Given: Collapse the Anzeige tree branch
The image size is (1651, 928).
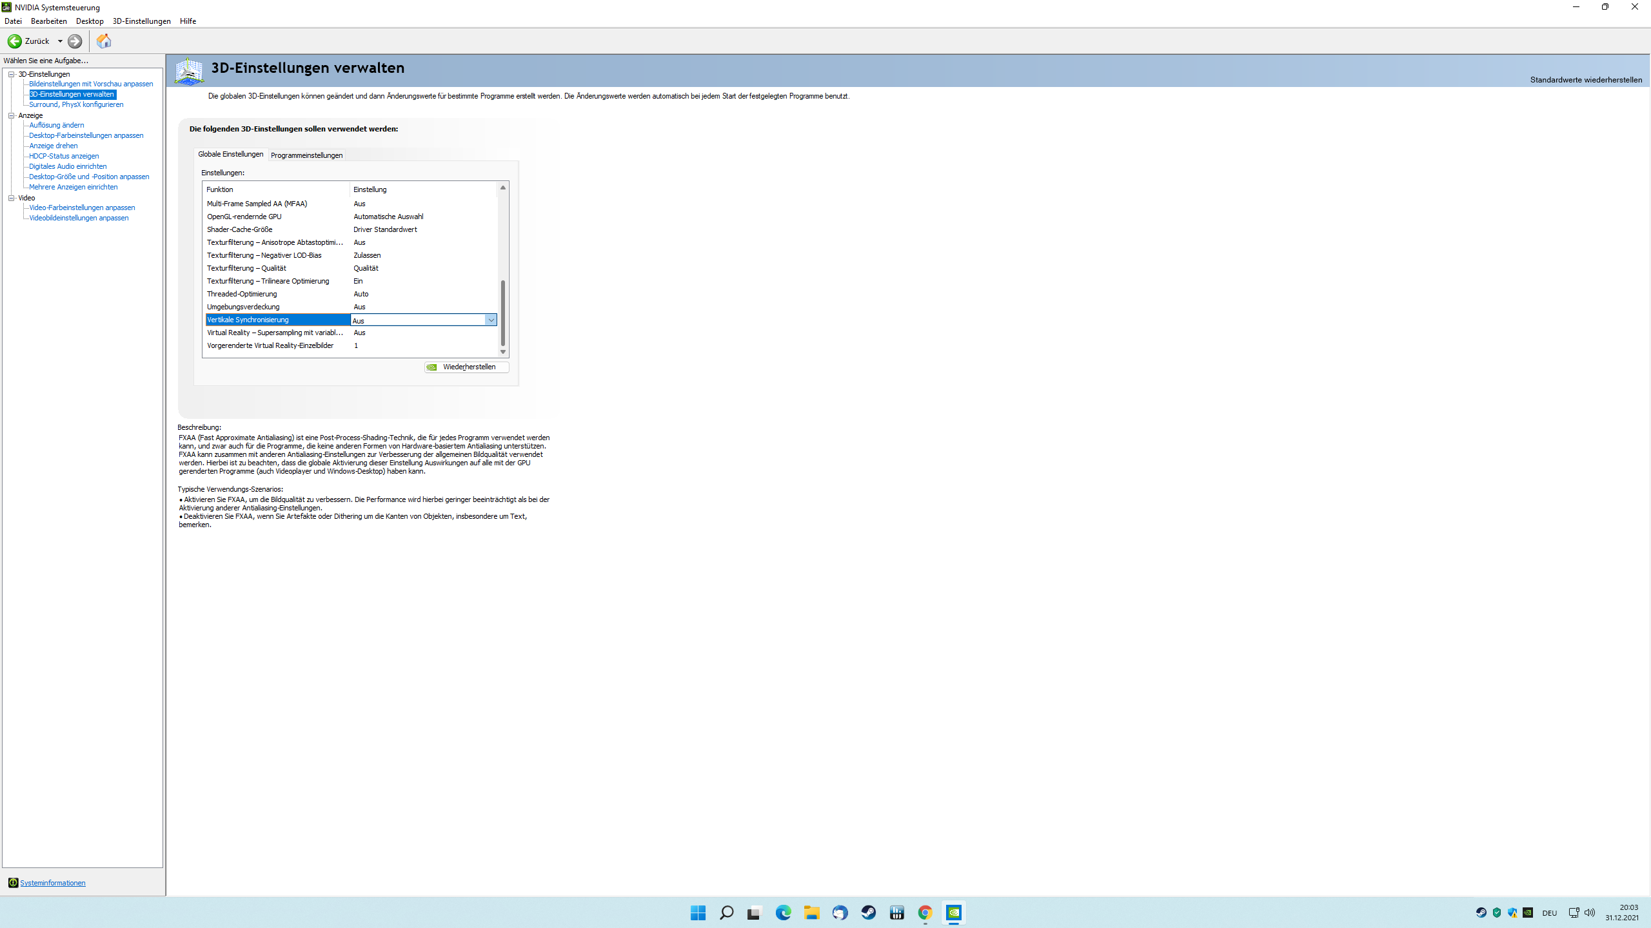Looking at the screenshot, I should coord(11,115).
